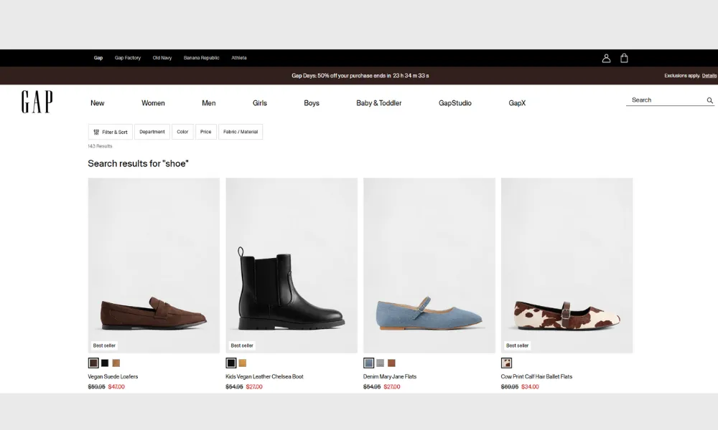Select the tan swatch for Chelsea Boot

click(x=243, y=363)
